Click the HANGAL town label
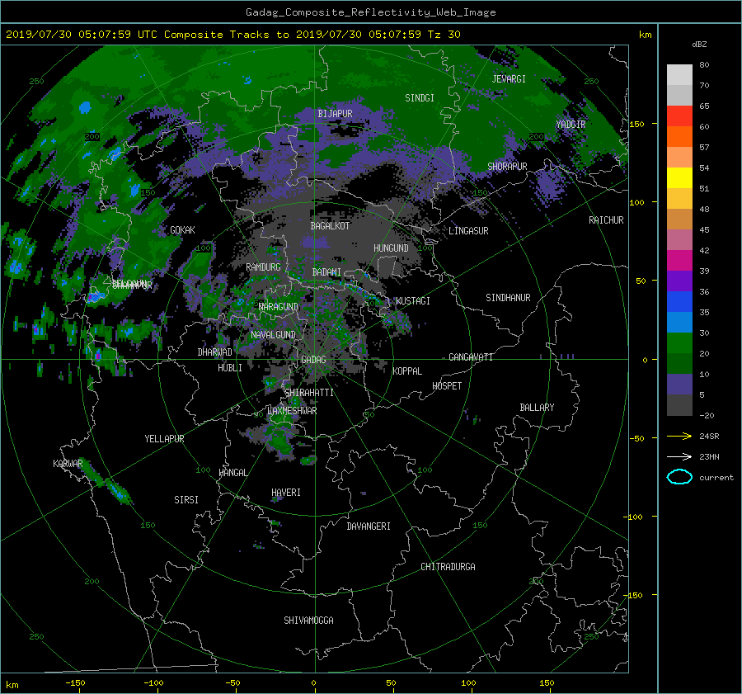The height and width of the screenshot is (694, 742). coord(232,473)
